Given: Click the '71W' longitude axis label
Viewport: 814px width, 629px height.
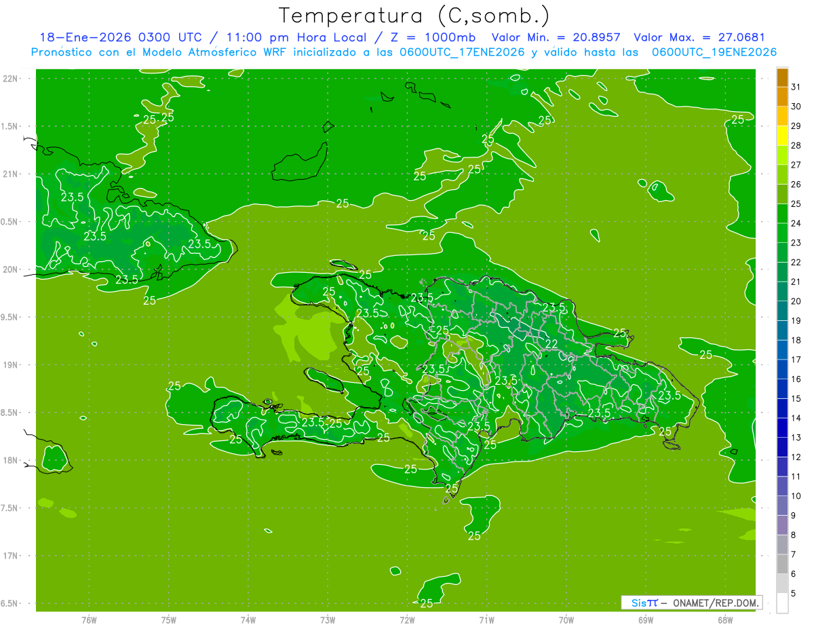Looking at the screenshot, I should (486, 620).
